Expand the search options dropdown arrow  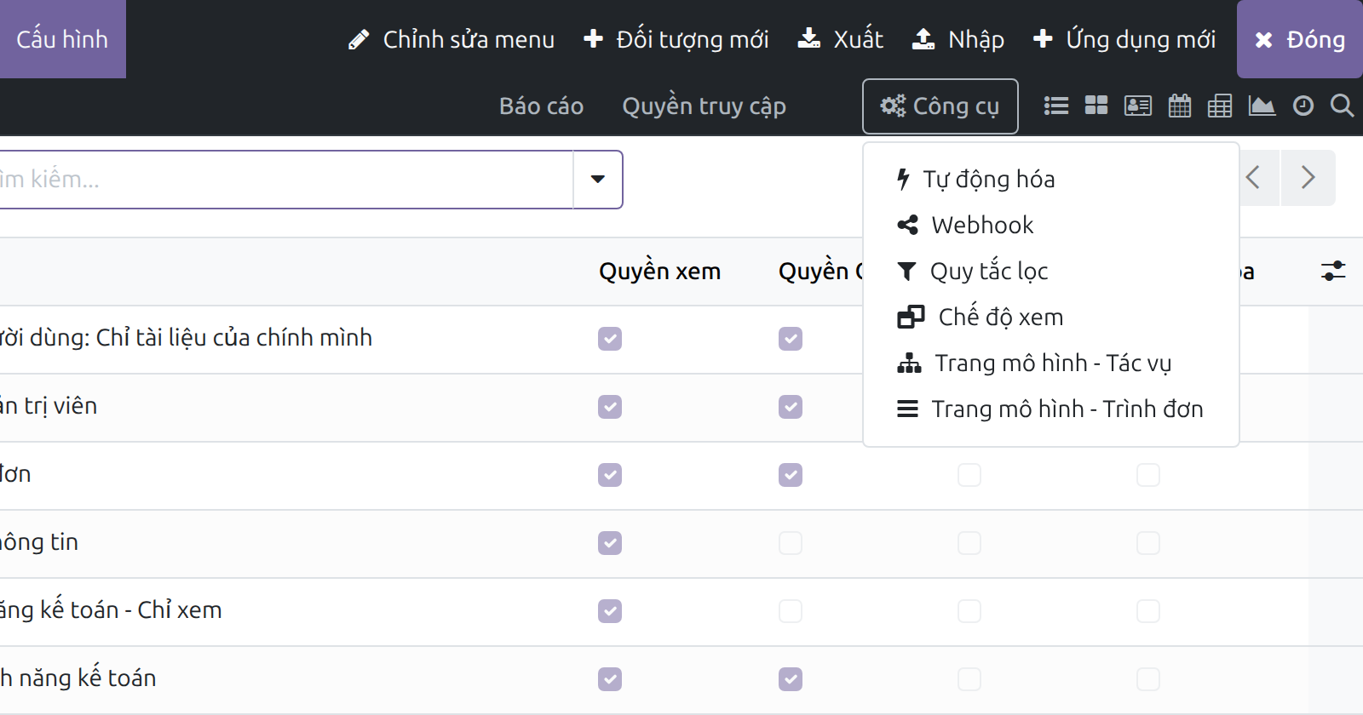point(598,180)
